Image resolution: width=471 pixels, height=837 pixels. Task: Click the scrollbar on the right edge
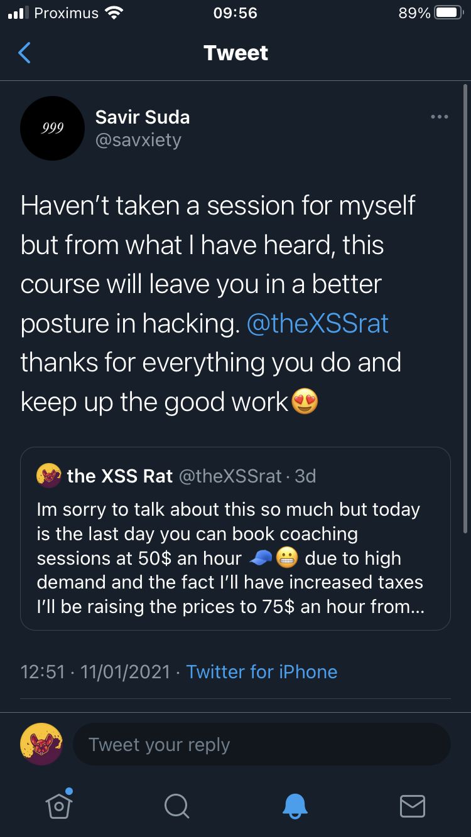(465, 307)
